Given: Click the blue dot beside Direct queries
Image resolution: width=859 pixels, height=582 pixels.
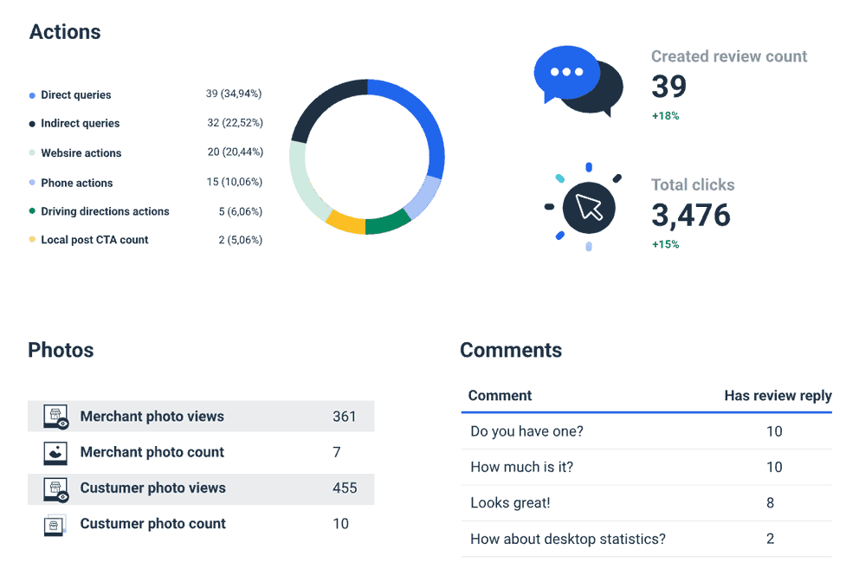Looking at the screenshot, I should (31, 94).
